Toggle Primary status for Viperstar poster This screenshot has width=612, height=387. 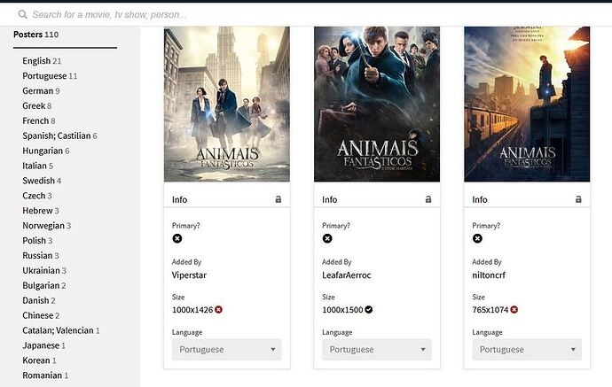click(177, 238)
